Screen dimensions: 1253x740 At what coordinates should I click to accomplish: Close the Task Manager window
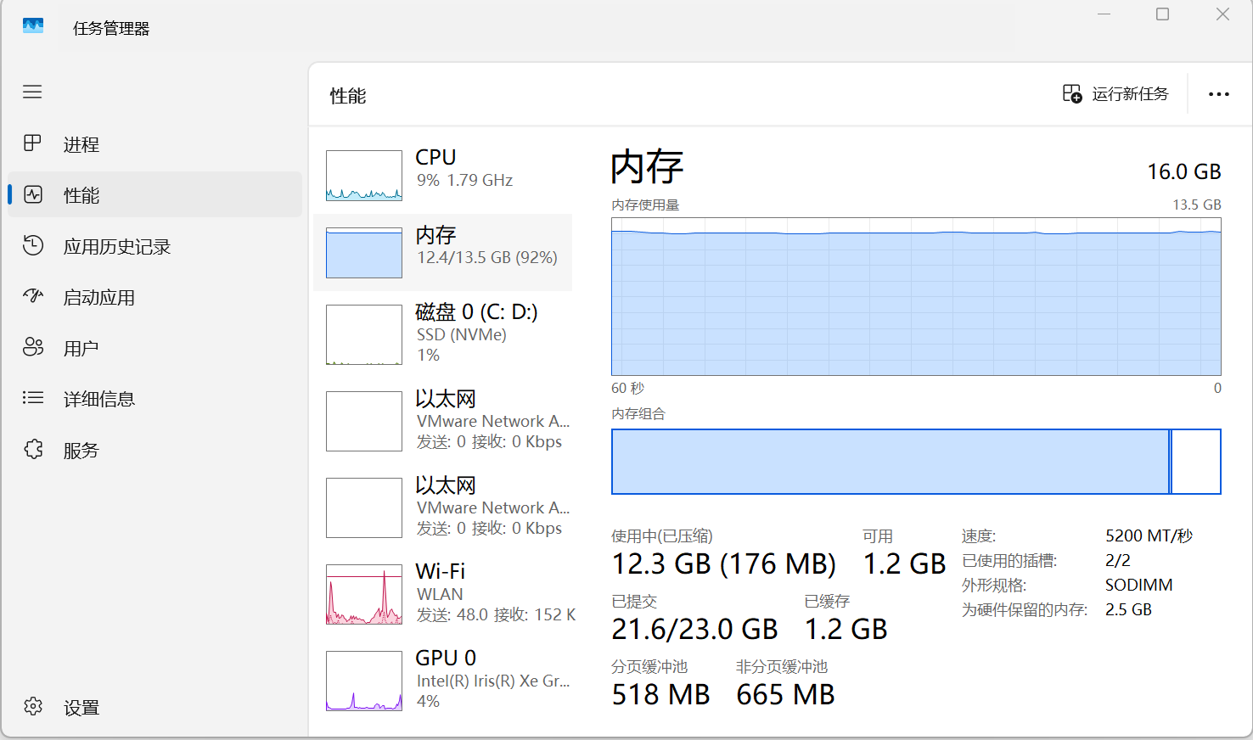click(x=1222, y=14)
